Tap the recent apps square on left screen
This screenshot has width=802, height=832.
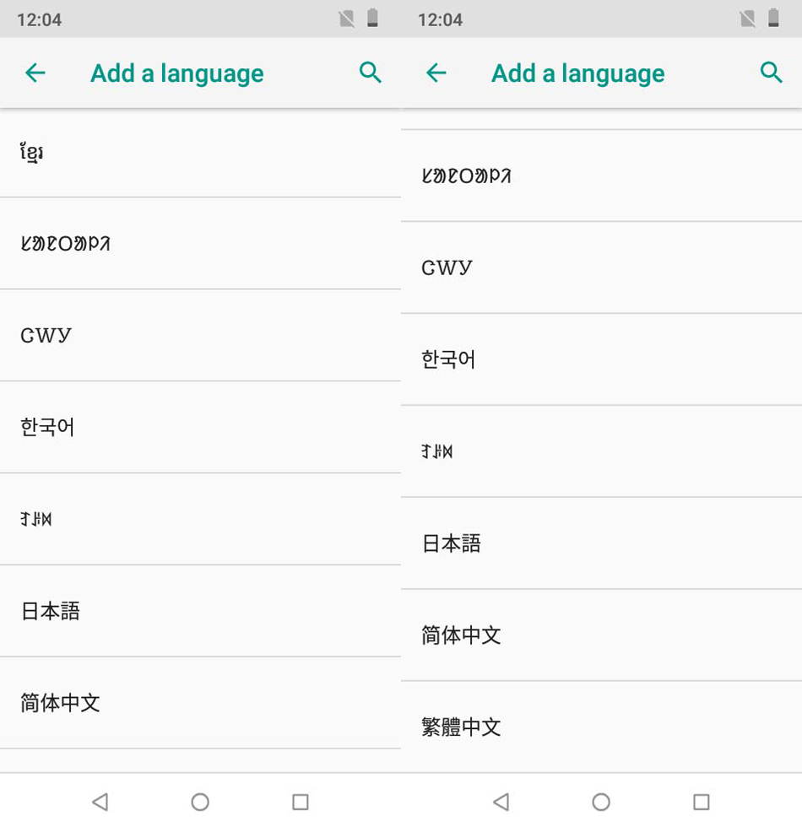[x=301, y=802]
